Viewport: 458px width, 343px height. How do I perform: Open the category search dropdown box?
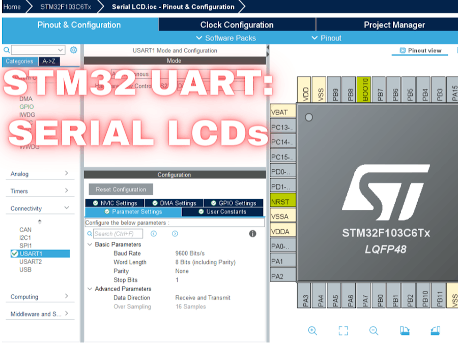[38, 50]
